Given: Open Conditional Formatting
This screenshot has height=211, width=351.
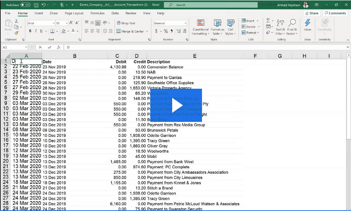Looking at the screenshot, I should click(x=201, y=27).
